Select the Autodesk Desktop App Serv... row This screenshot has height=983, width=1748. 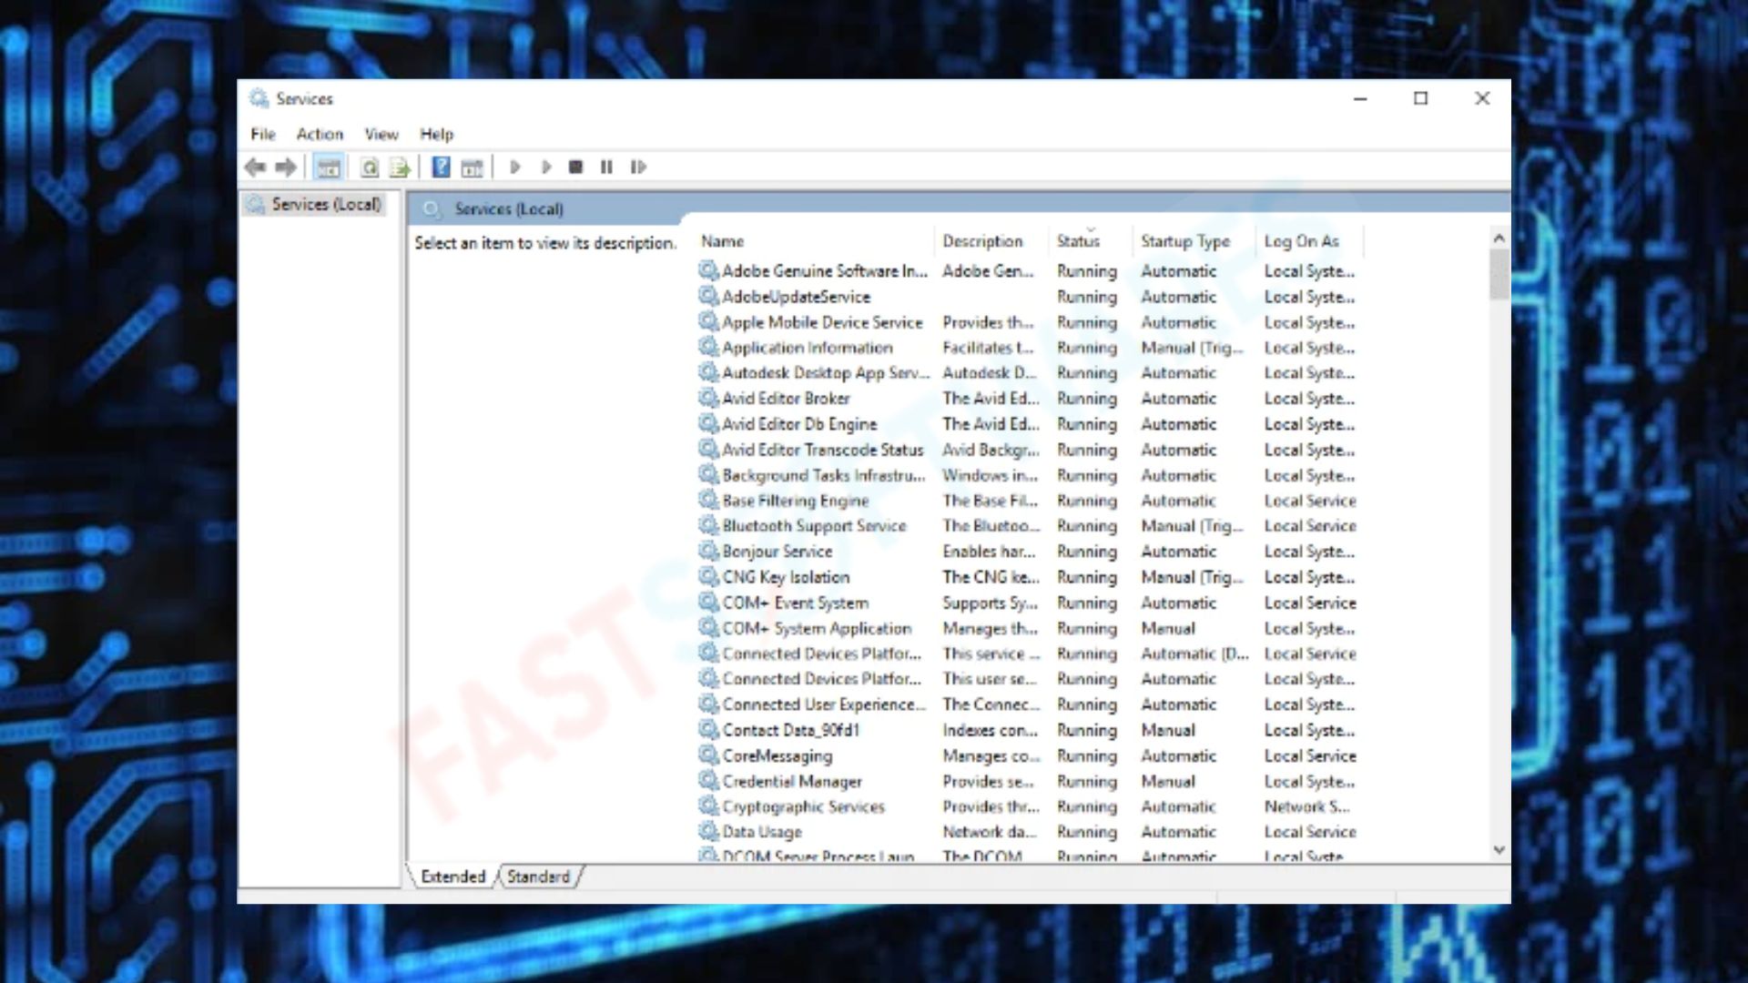pos(1031,372)
